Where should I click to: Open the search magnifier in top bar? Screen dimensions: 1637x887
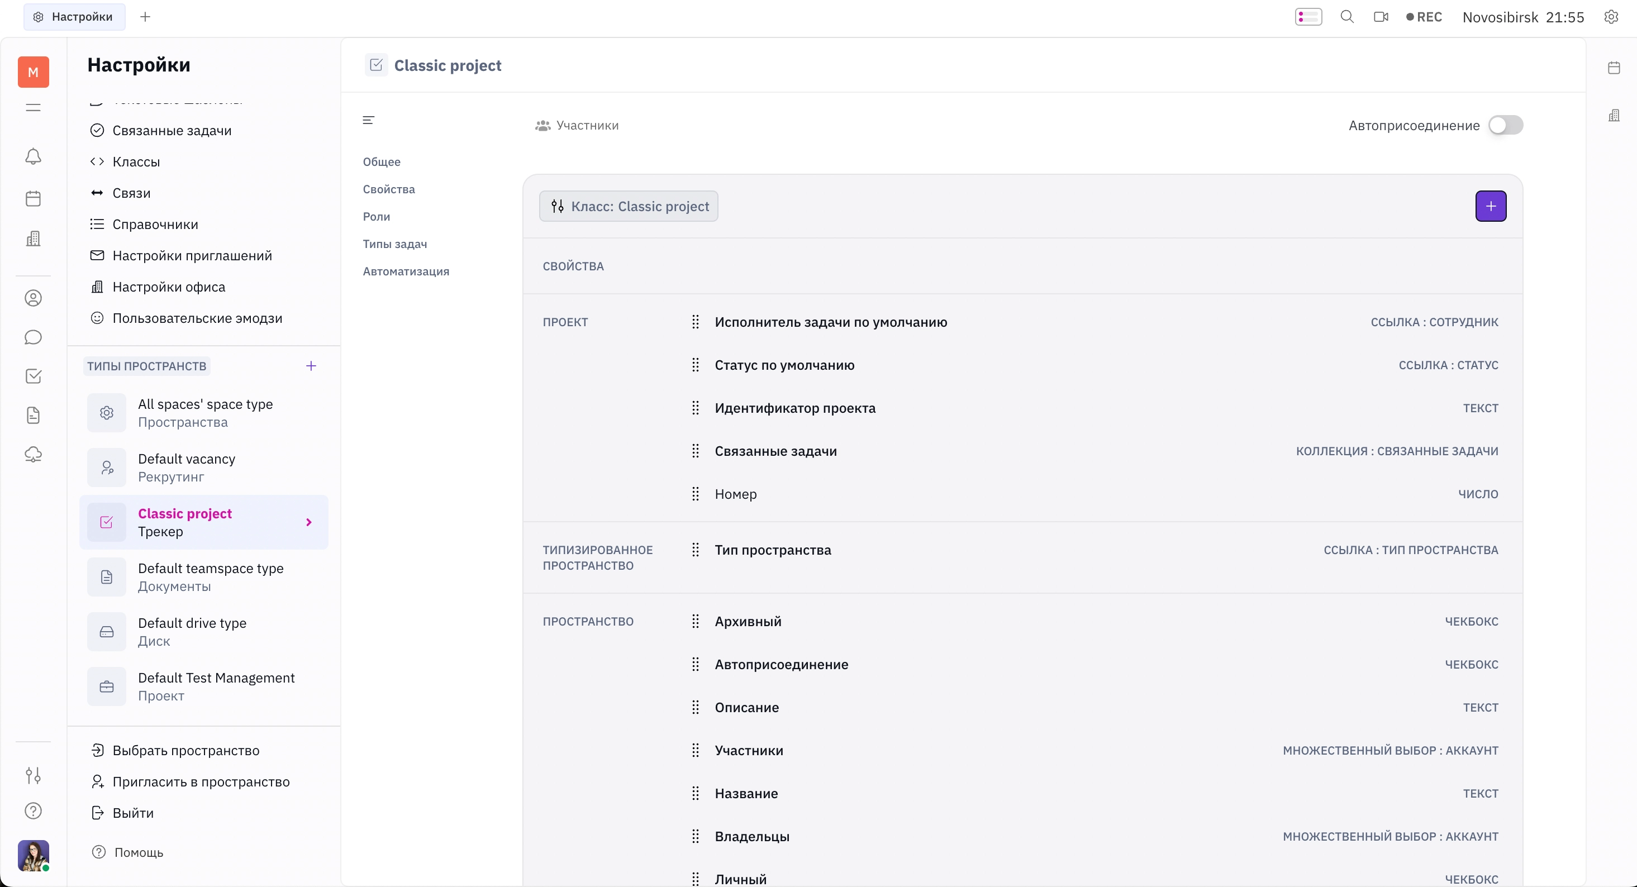click(x=1346, y=17)
